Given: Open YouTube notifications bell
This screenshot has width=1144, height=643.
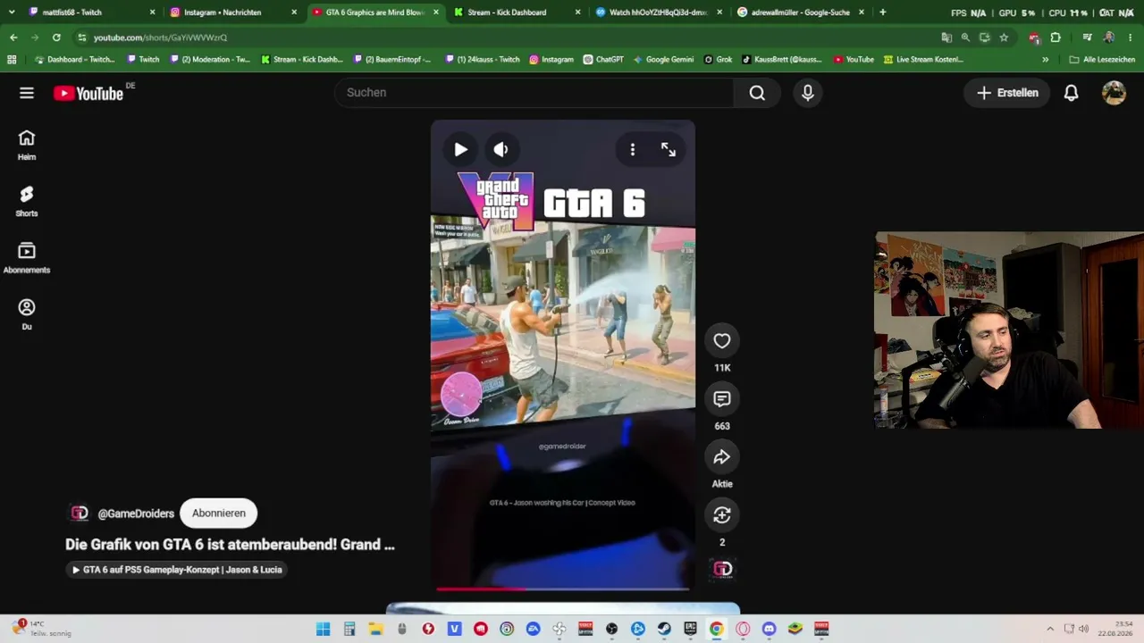Looking at the screenshot, I should click(x=1071, y=93).
